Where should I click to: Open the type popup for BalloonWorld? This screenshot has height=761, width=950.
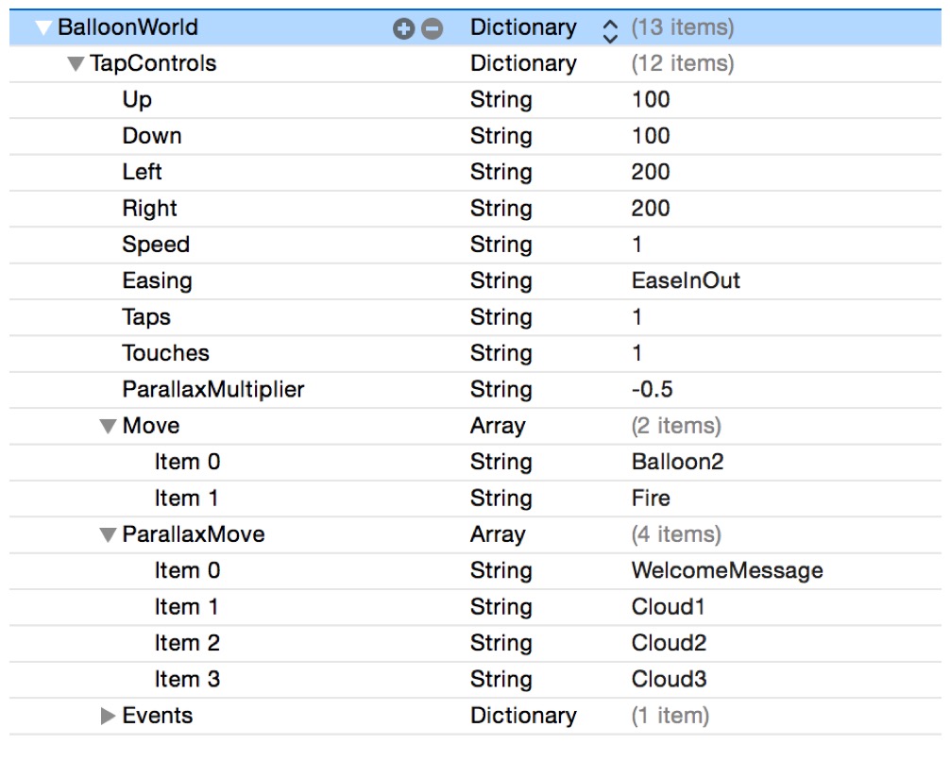click(x=609, y=29)
